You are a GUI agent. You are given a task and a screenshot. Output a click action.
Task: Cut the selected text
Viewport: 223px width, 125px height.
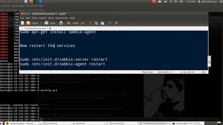pyautogui.click(x=91, y=23)
